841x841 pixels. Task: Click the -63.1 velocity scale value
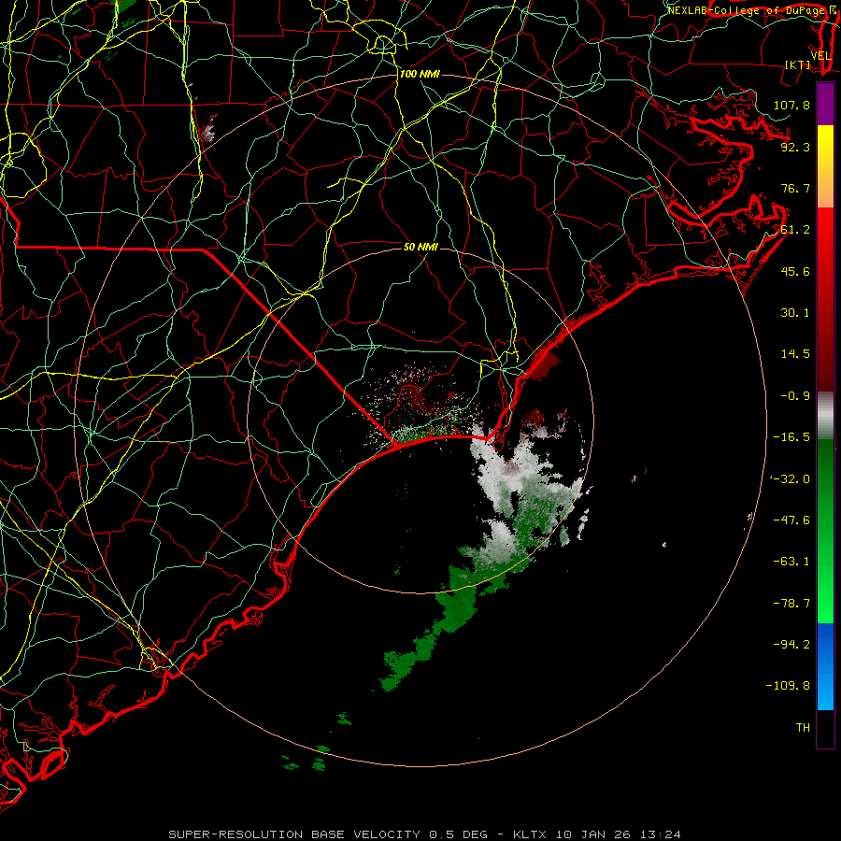[x=791, y=562]
